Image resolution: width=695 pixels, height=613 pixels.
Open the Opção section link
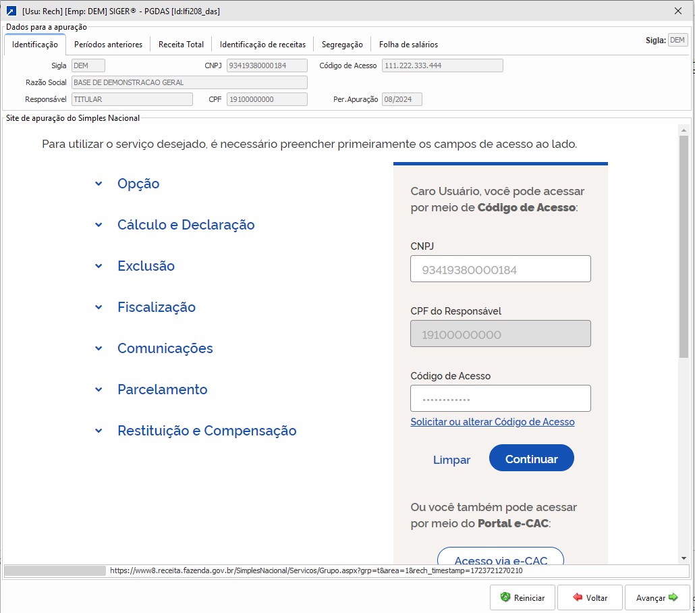pos(138,184)
